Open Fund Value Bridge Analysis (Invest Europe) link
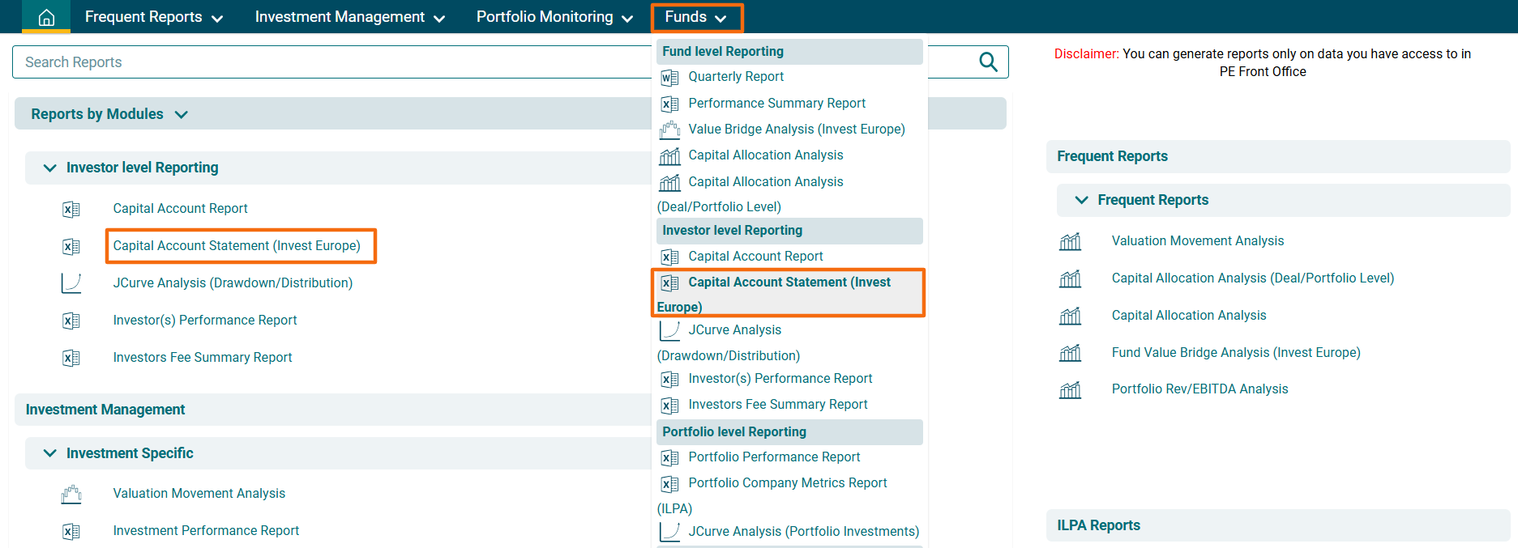The image size is (1518, 548). click(1235, 353)
